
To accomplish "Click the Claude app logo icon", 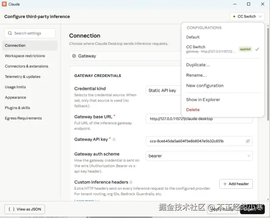I will coord(4,4).
